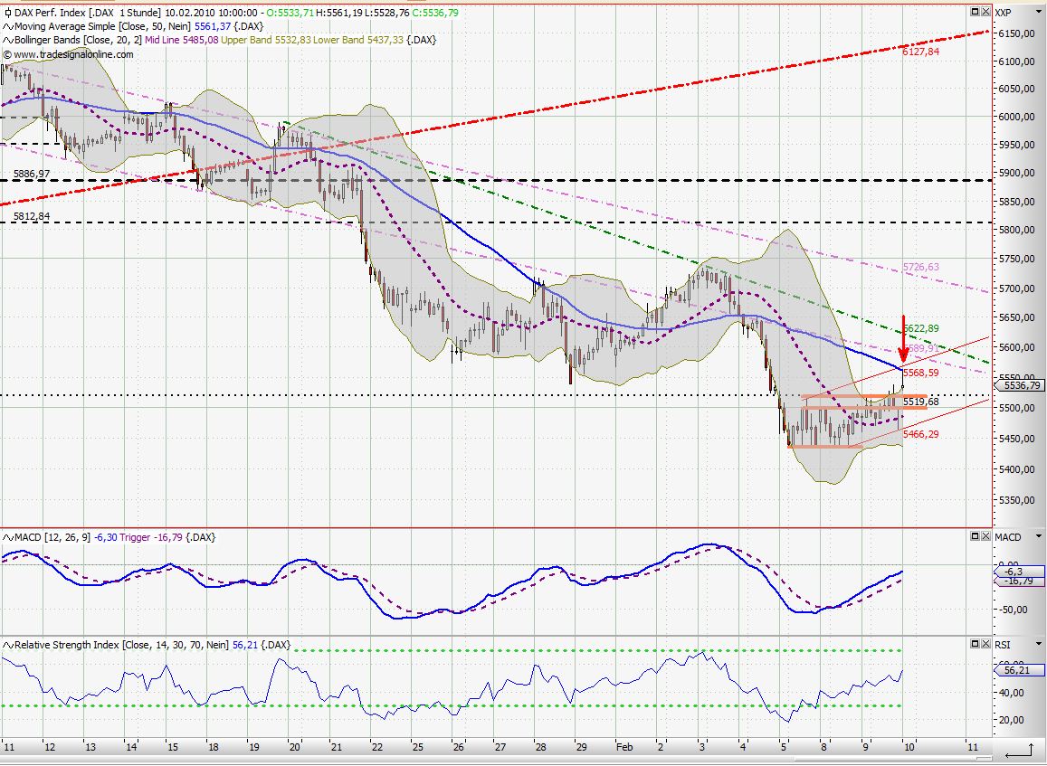Close the MACD subchart panel
Screen dimensions: 1047x766
(985, 536)
